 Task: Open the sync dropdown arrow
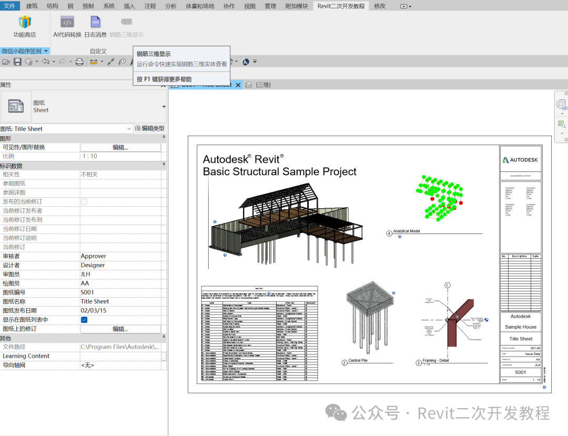37,62
